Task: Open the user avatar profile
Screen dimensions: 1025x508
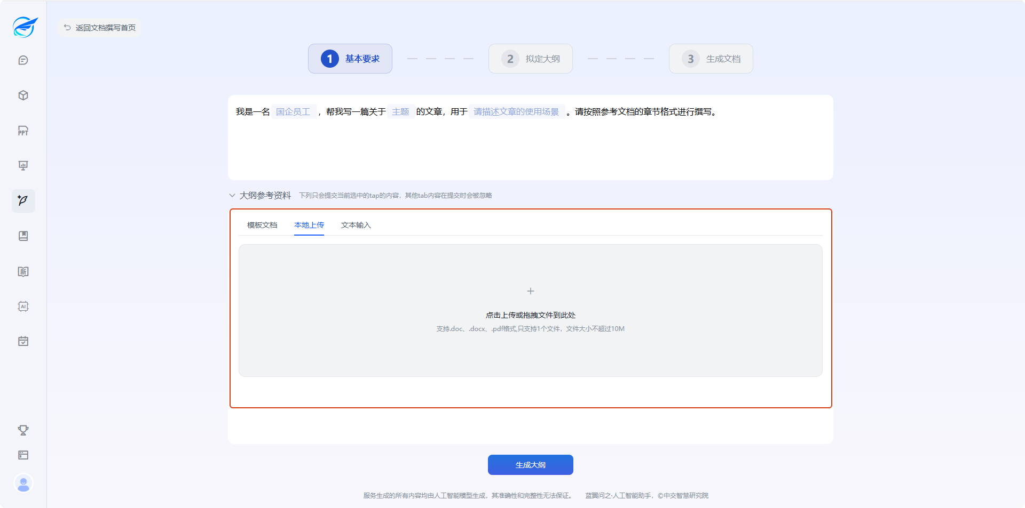Action: coord(23,483)
